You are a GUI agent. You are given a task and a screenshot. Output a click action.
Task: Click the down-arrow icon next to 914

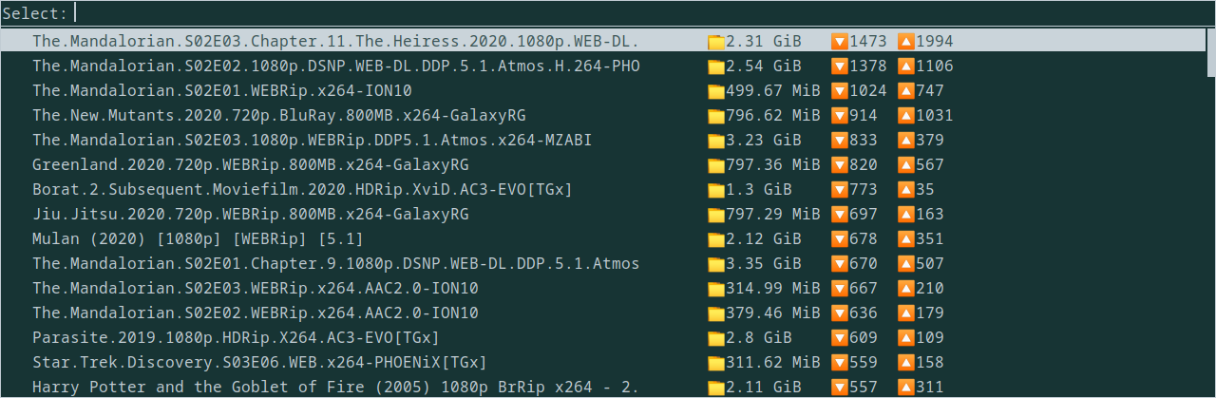(839, 116)
